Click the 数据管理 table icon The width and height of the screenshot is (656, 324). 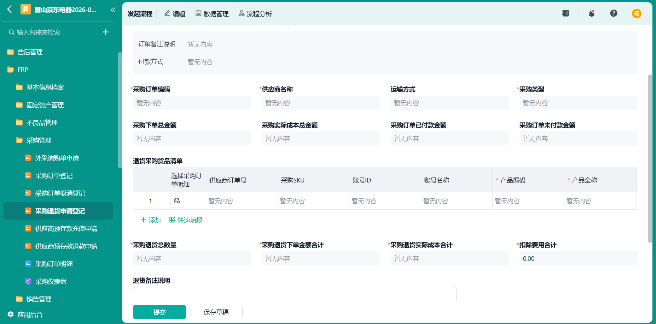point(198,13)
